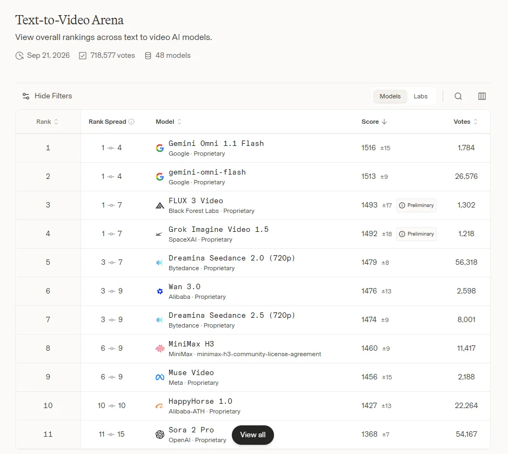This screenshot has height=454, width=508.
Task: Click the Google logo for Gemini Omni 1.1 Flash
Action: pyautogui.click(x=160, y=148)
